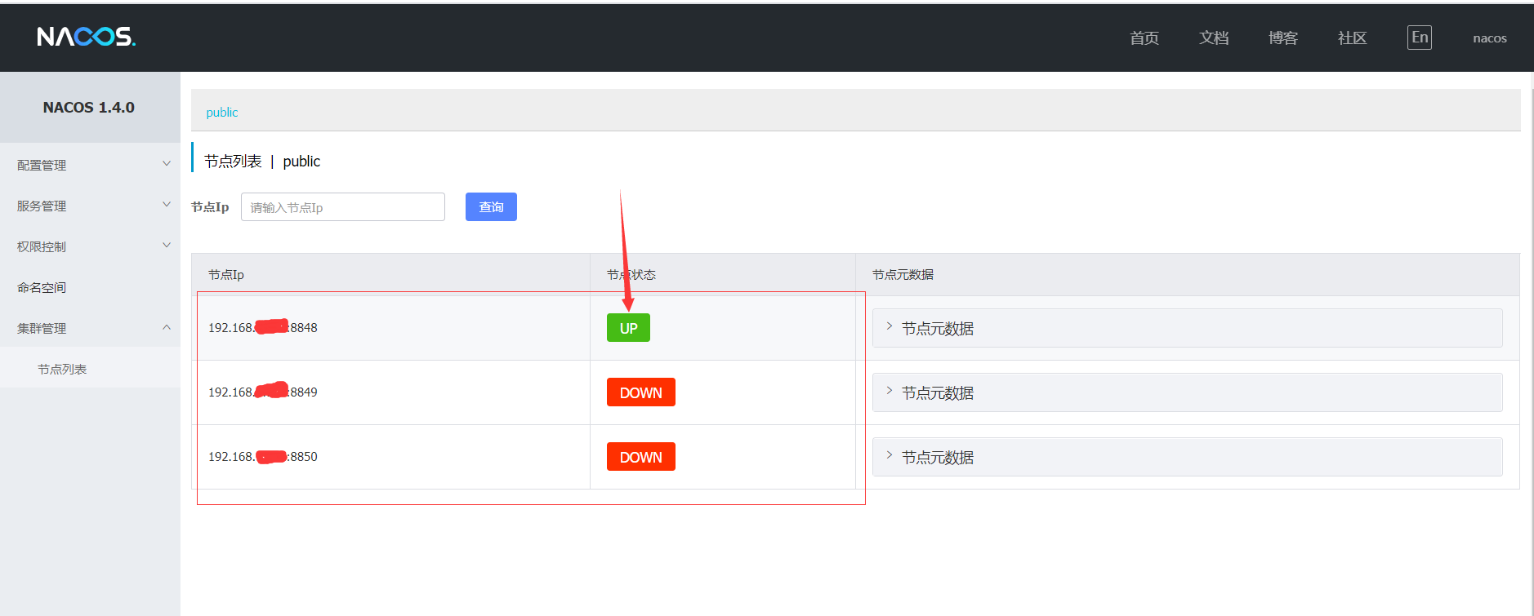The image size is (1534, 616).
Task: Open the nacos user menu
Action: 1490,38
